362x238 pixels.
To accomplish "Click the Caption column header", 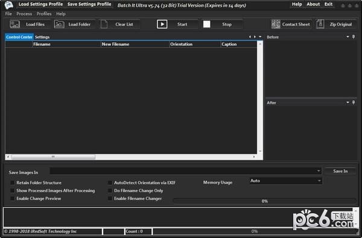I will [239, 44].
